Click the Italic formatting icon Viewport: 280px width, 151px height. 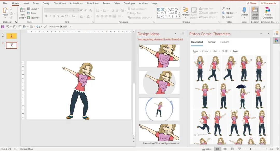click(50, 16)
